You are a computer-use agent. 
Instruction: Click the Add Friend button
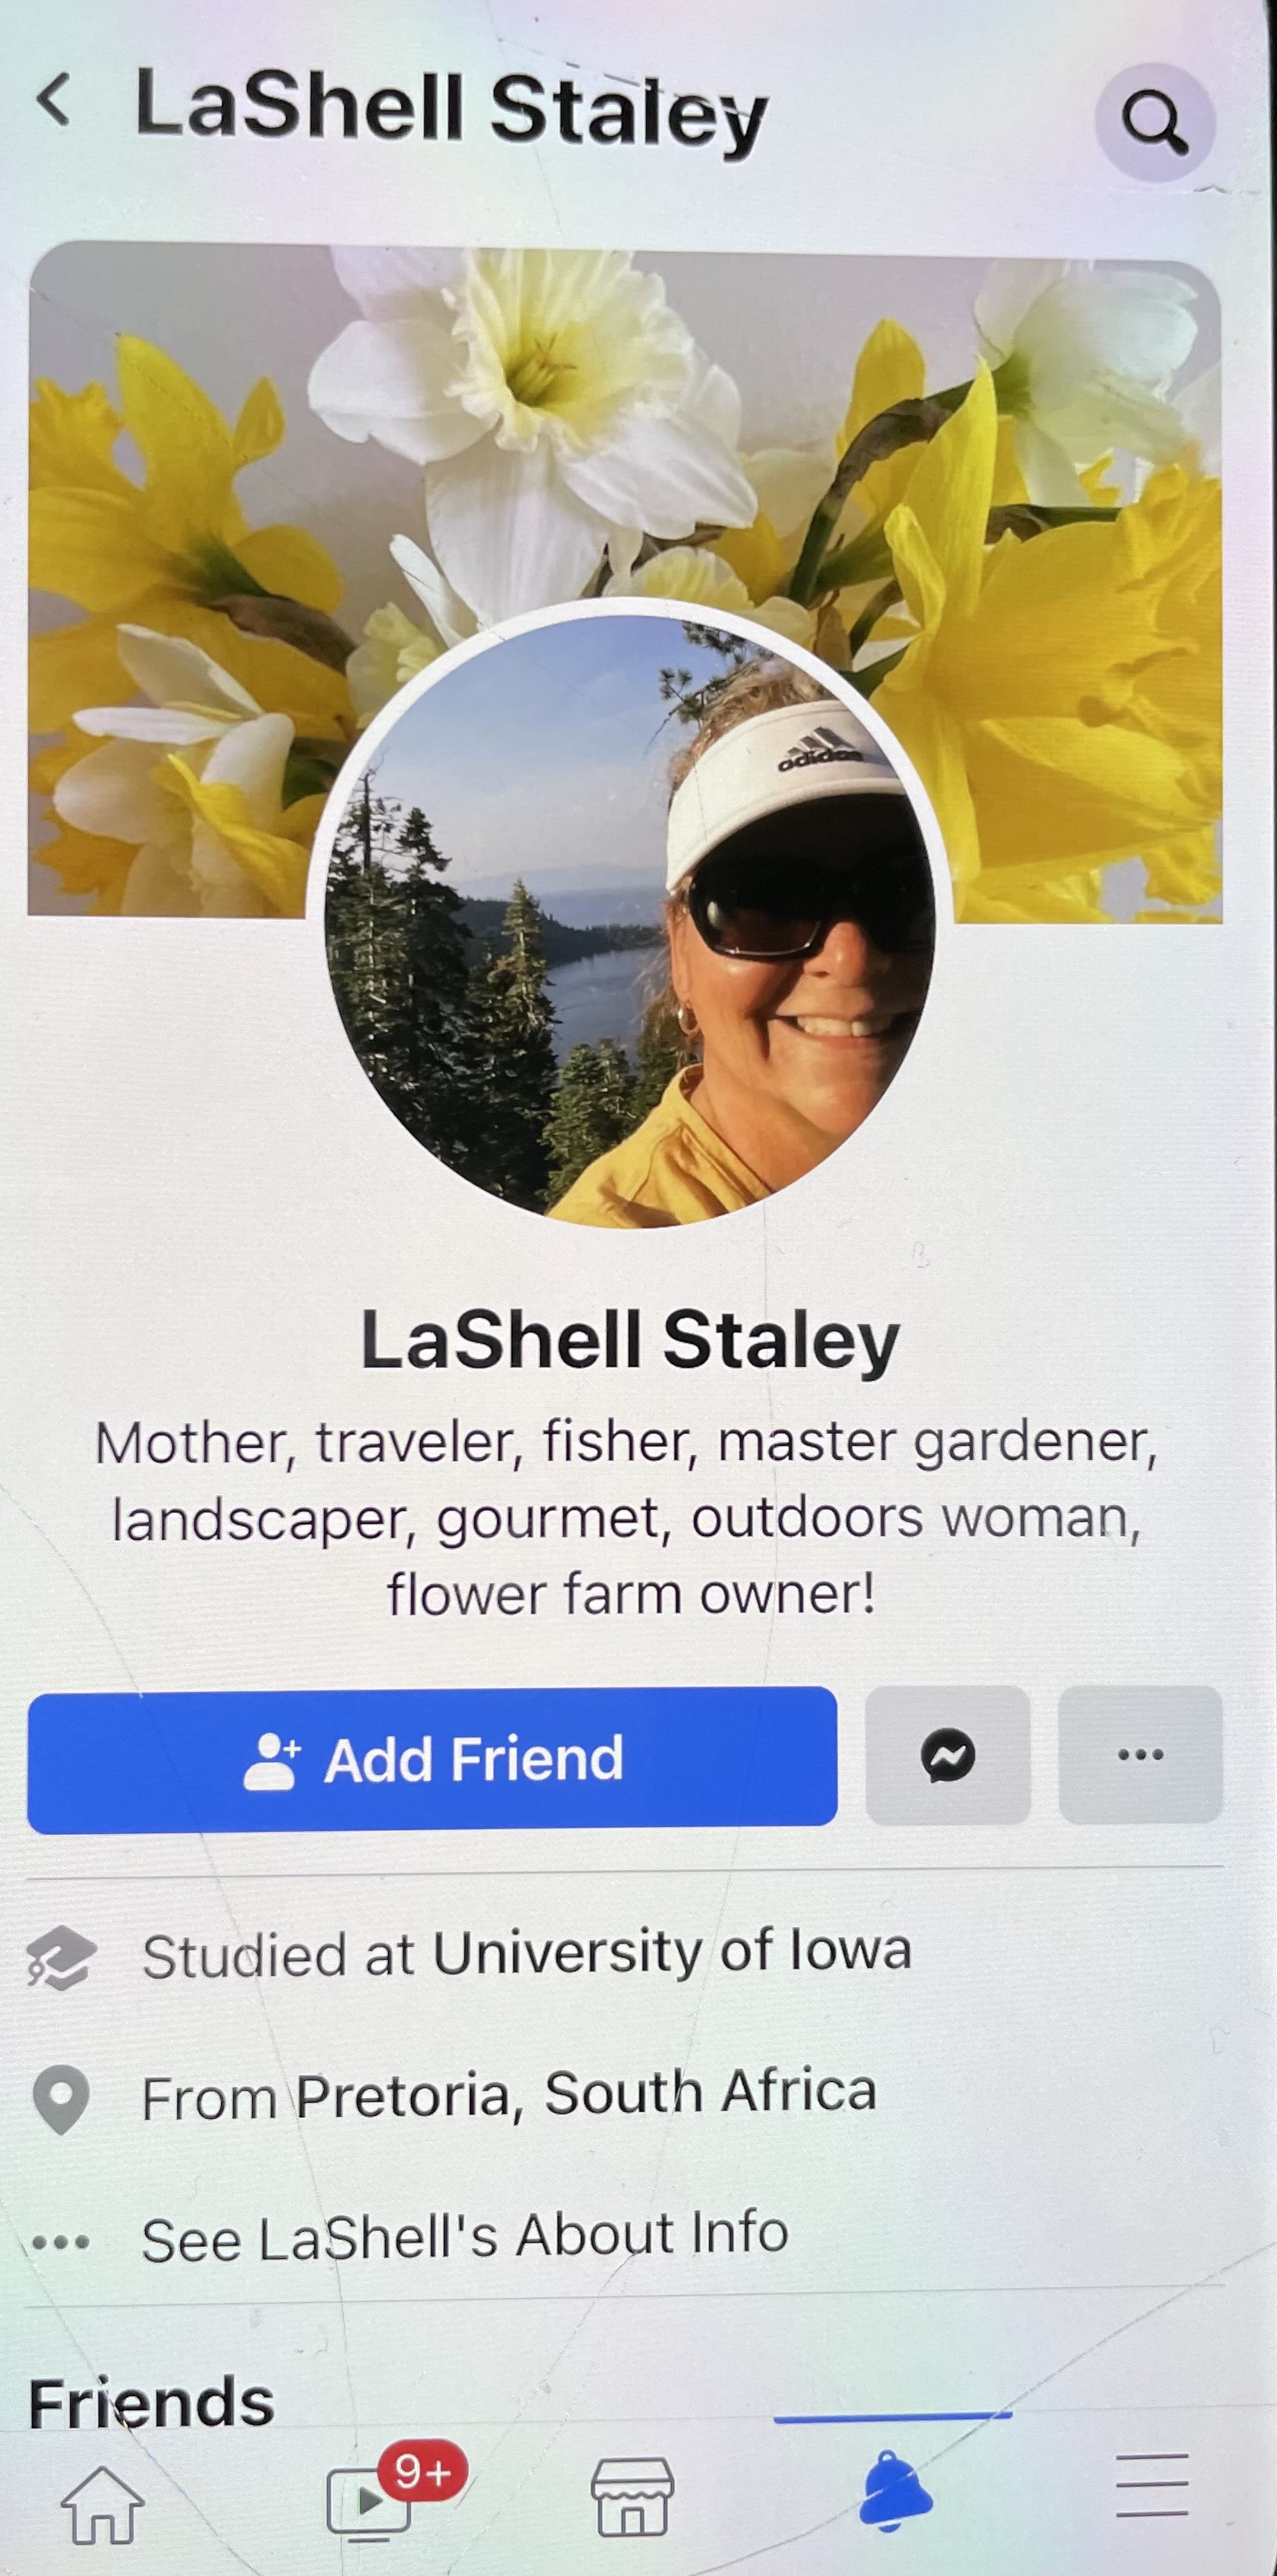[432, 1759]
